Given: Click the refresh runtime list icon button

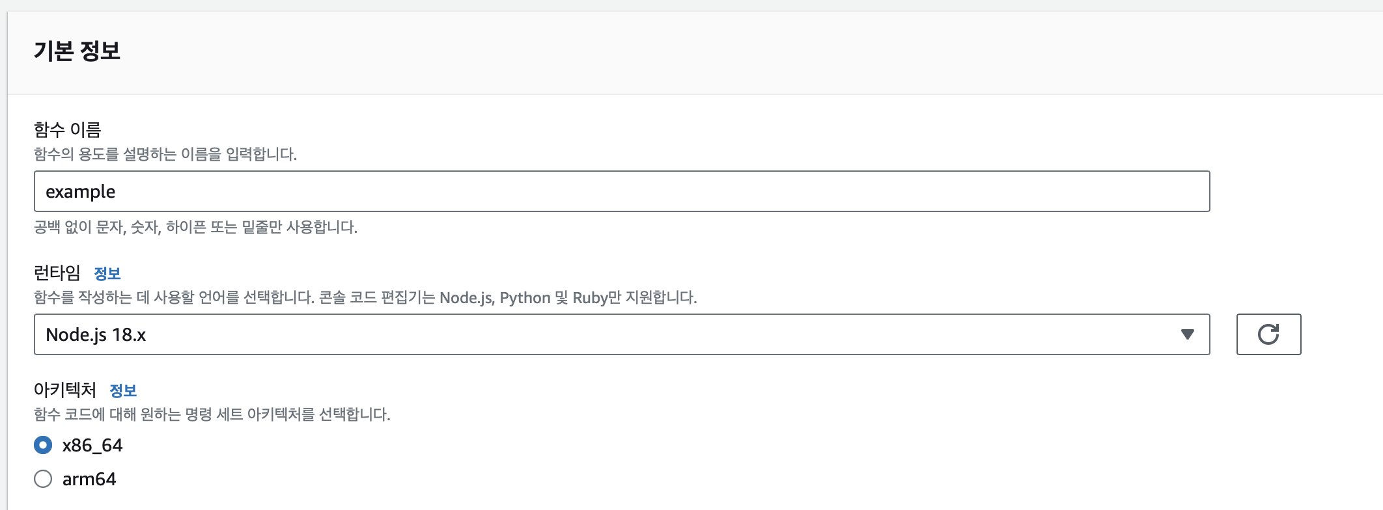Looking at the screenshot, I should 1268,334.
